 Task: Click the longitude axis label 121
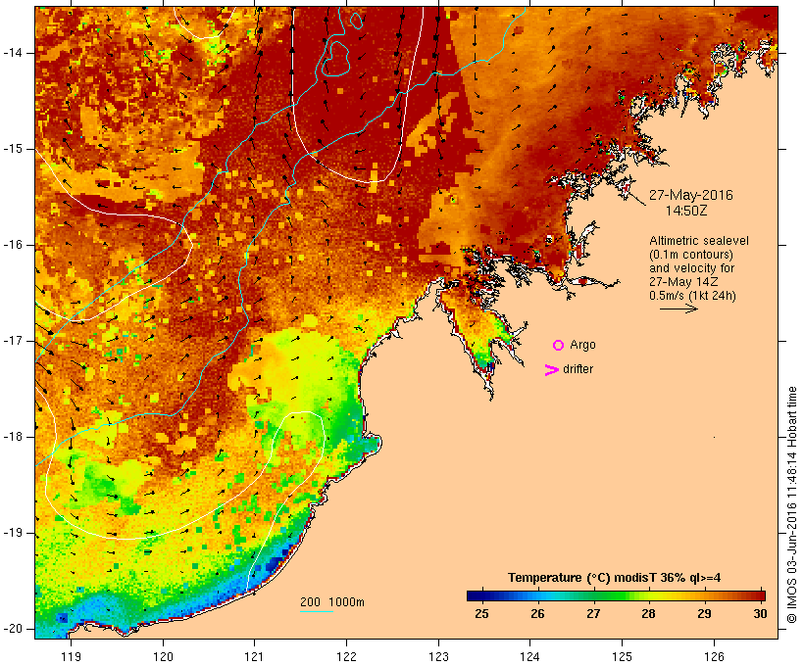tap(254, 656)
